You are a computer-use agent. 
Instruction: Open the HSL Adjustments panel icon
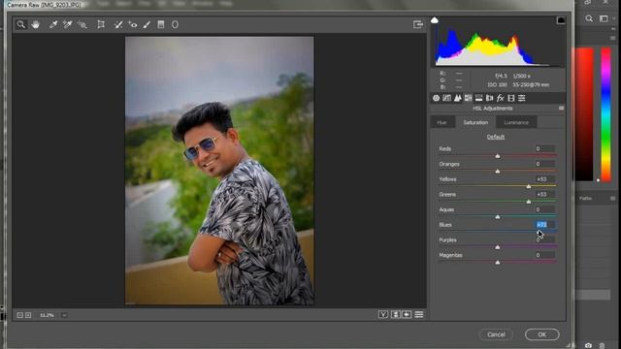(468, 98)
